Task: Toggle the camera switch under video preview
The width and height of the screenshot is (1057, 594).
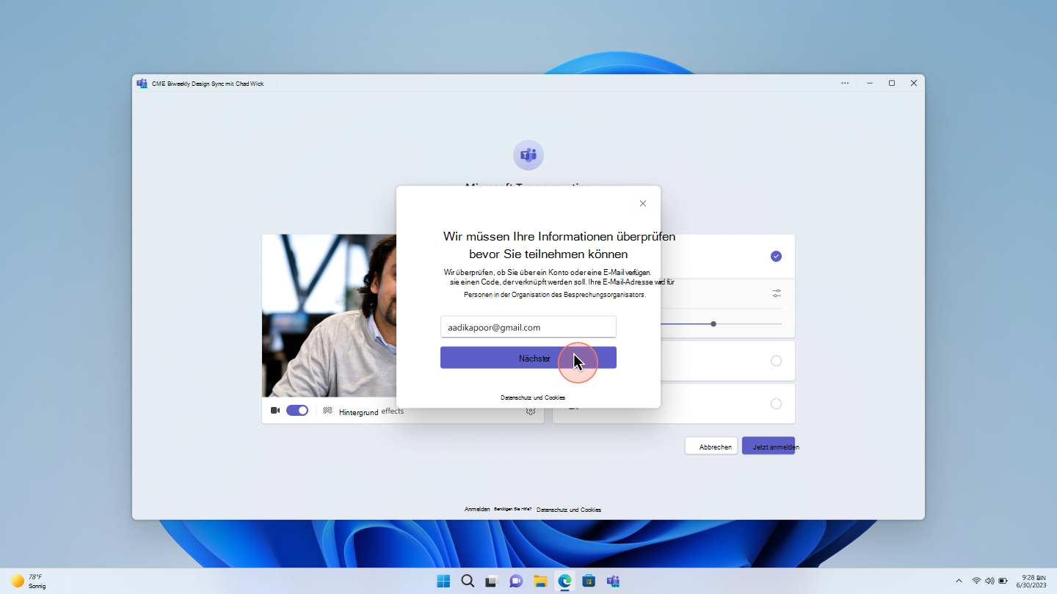Action: coord(297,411)
